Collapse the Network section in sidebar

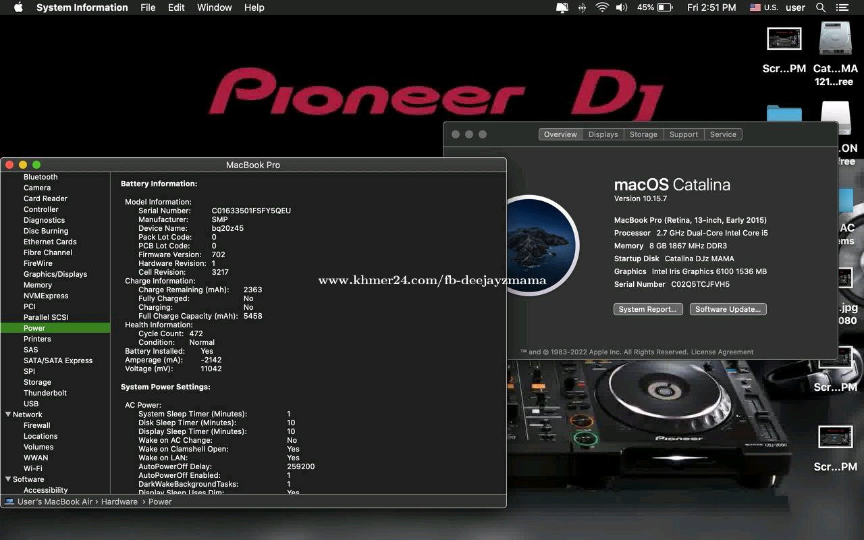(x=8, y=414)
